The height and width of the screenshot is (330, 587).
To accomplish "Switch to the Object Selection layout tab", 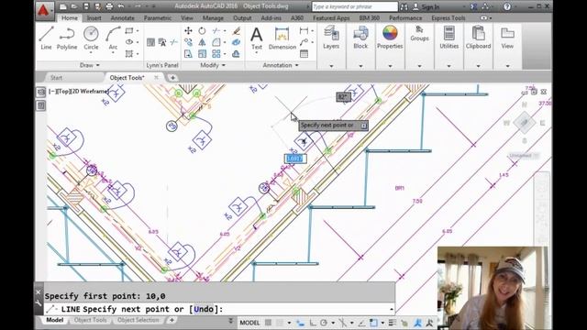I will tap(138, 320).
